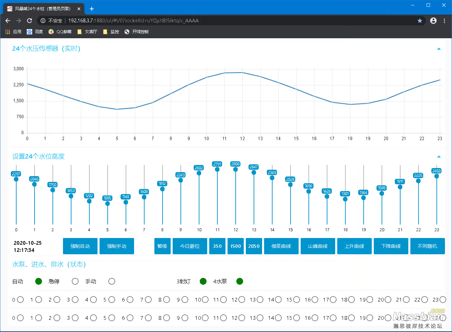Viewport: 452px width, 332px height.
Task: Click indicator 23 in first status row
Action: tap(443, 300)
